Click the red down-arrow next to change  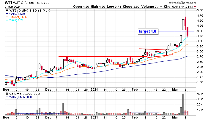pyautogui.click(x=195, y=7)
